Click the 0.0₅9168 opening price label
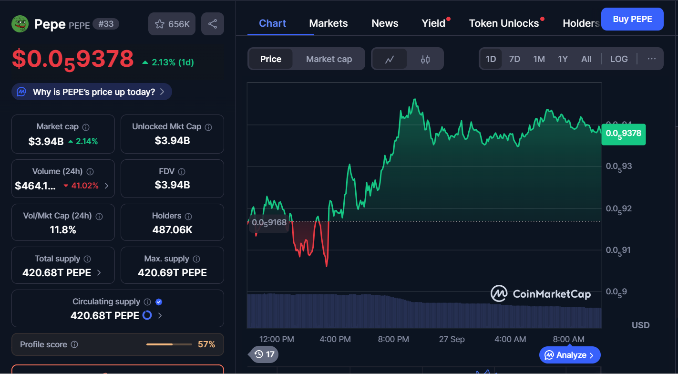The width and height of the screenshot is (678, 374). pos(269,223)
